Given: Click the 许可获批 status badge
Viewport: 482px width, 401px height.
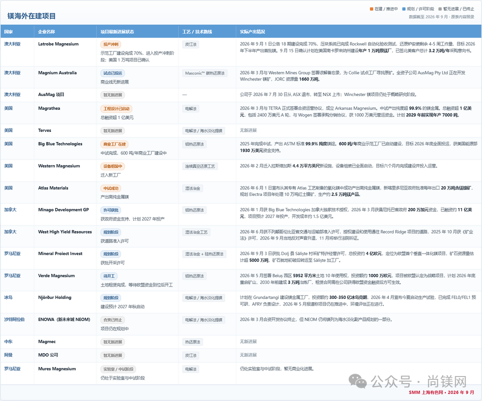Looking at the screenshot, I should tap(111, 210).
